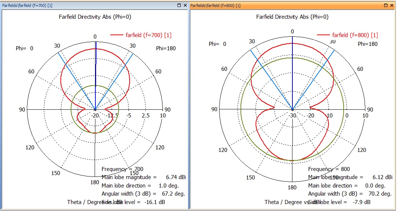Click 'Phi=180' label in f=700 plot
The height and width of the screenshot is (211, 397).
166,48
